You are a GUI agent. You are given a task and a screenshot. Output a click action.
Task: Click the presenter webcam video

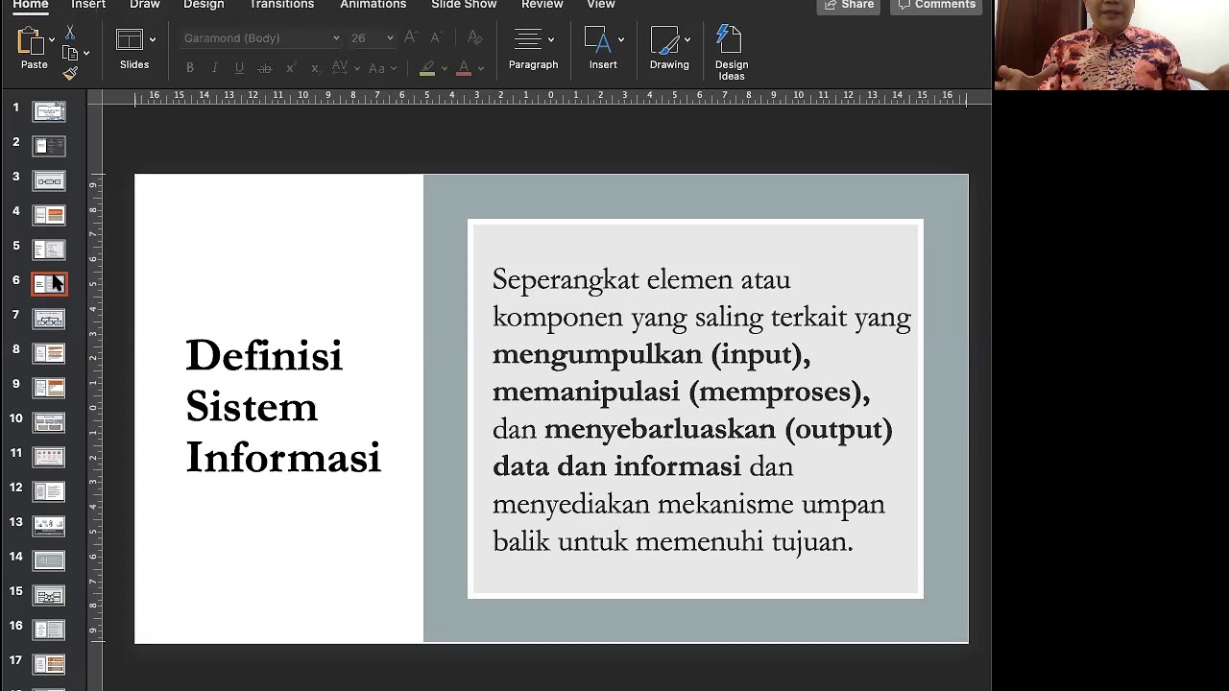pos(1111,45)
